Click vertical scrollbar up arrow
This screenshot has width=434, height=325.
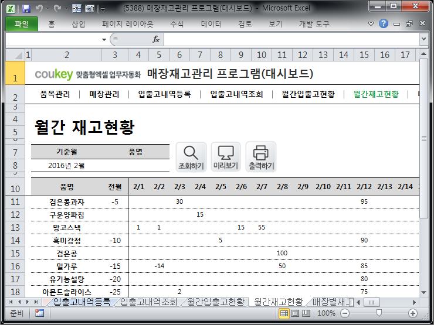point(423,54)
